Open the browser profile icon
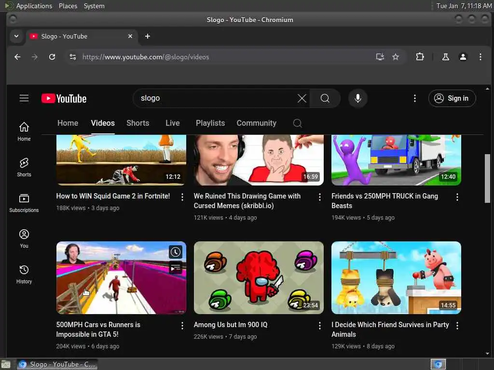The width and height of the screenshot is (494, 370). click(x=463, y=57)
